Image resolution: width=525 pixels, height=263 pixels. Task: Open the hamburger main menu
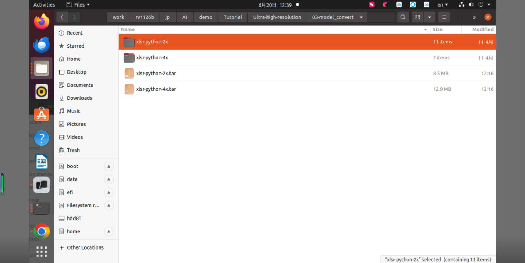pyautogui.click(x=444, y=17)
